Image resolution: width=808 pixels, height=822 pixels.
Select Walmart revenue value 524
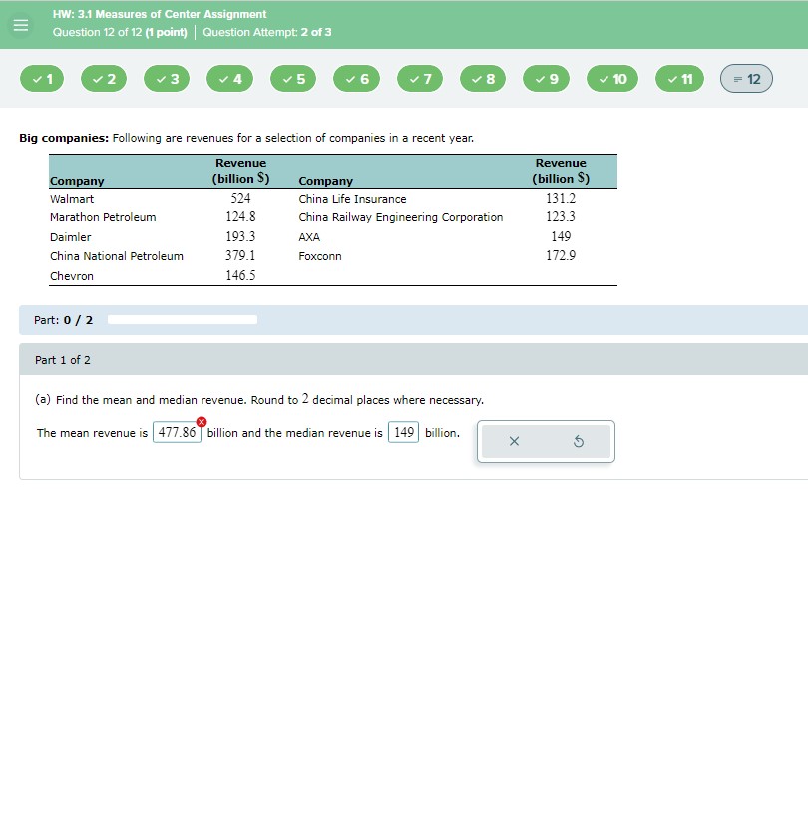pyautogui.click(x=240, y=199)
